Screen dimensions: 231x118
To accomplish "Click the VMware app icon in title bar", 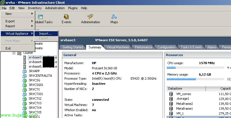I will 3,3.
